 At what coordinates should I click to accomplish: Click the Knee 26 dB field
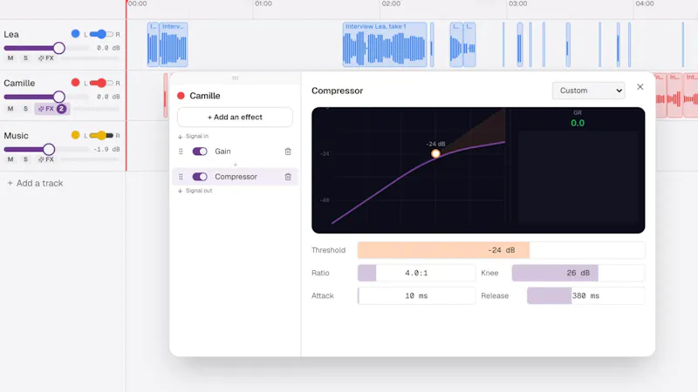[578, 273]
